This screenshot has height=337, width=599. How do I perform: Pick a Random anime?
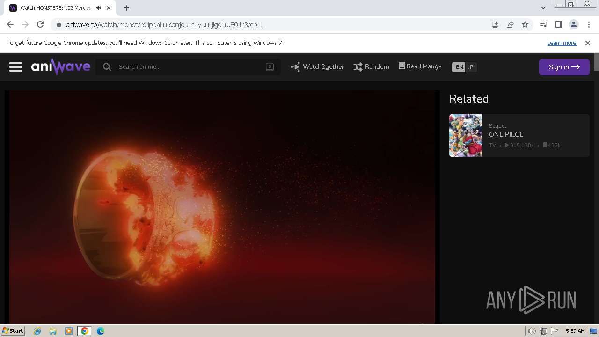coord(371,67)
